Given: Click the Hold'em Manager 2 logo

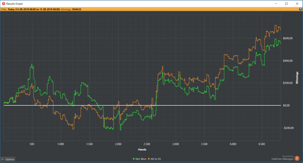Looking at the screenshot, I should 297,158.
